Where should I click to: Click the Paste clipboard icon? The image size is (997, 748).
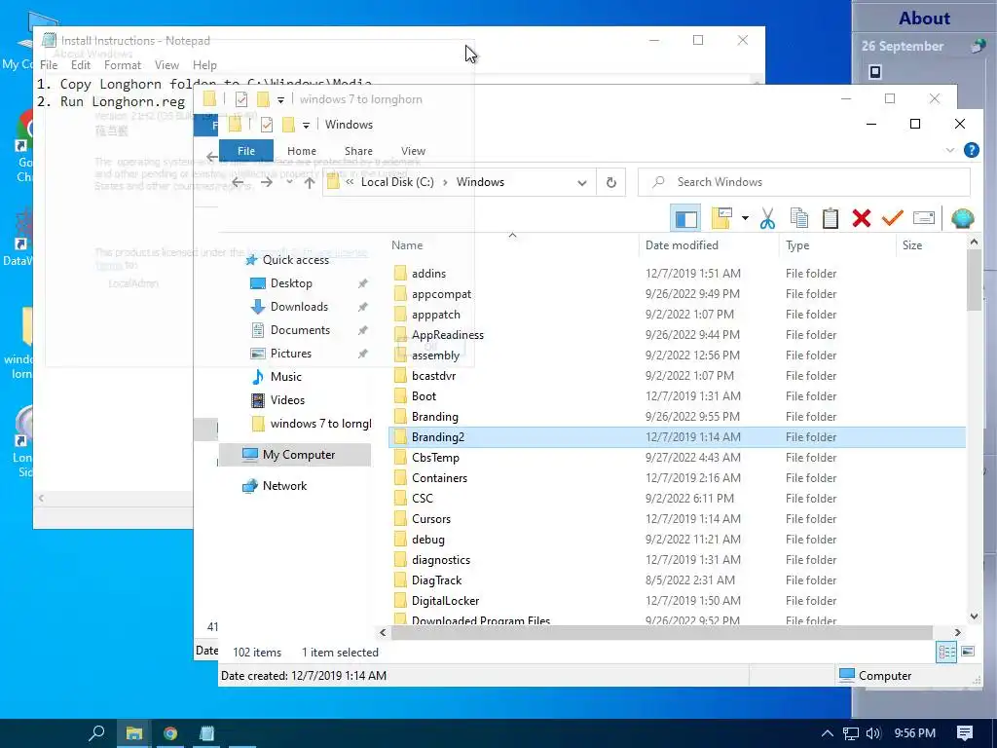830,218
